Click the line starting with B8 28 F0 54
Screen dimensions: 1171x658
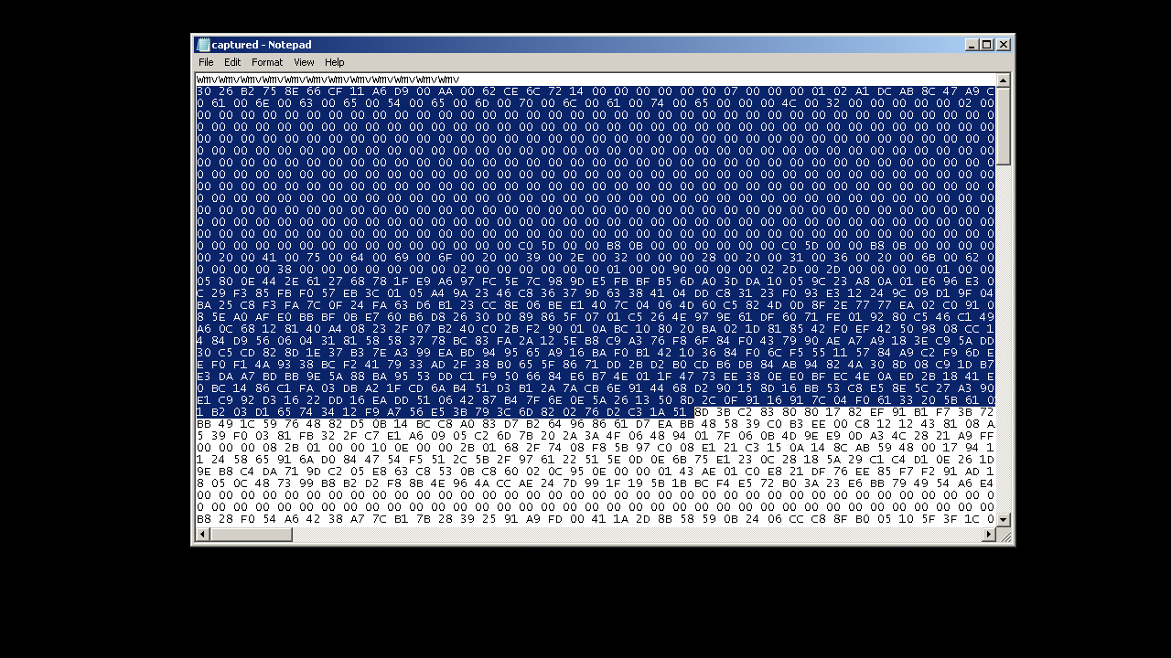point(596,519)
